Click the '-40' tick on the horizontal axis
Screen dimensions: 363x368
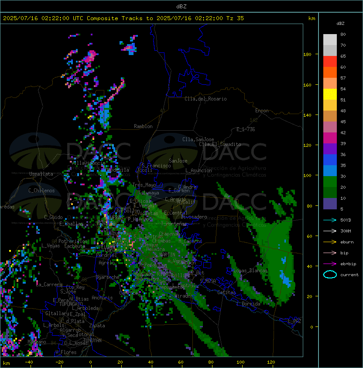(x=29, y=362)
